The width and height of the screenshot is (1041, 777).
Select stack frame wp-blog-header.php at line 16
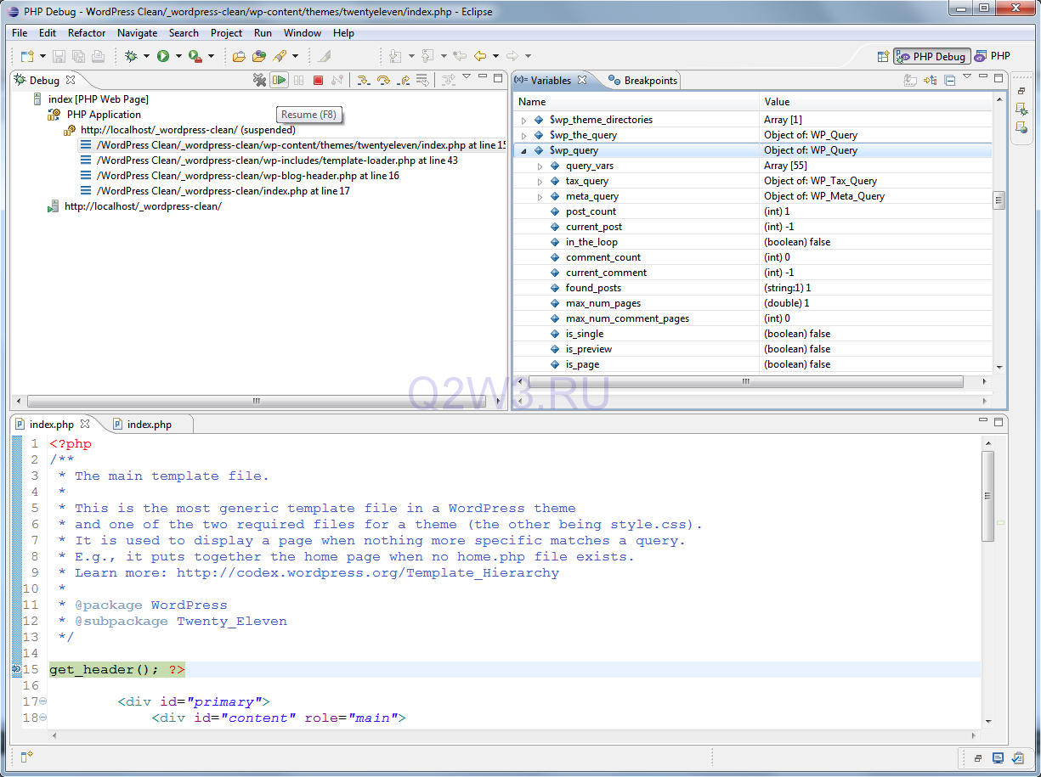(239, 176)
